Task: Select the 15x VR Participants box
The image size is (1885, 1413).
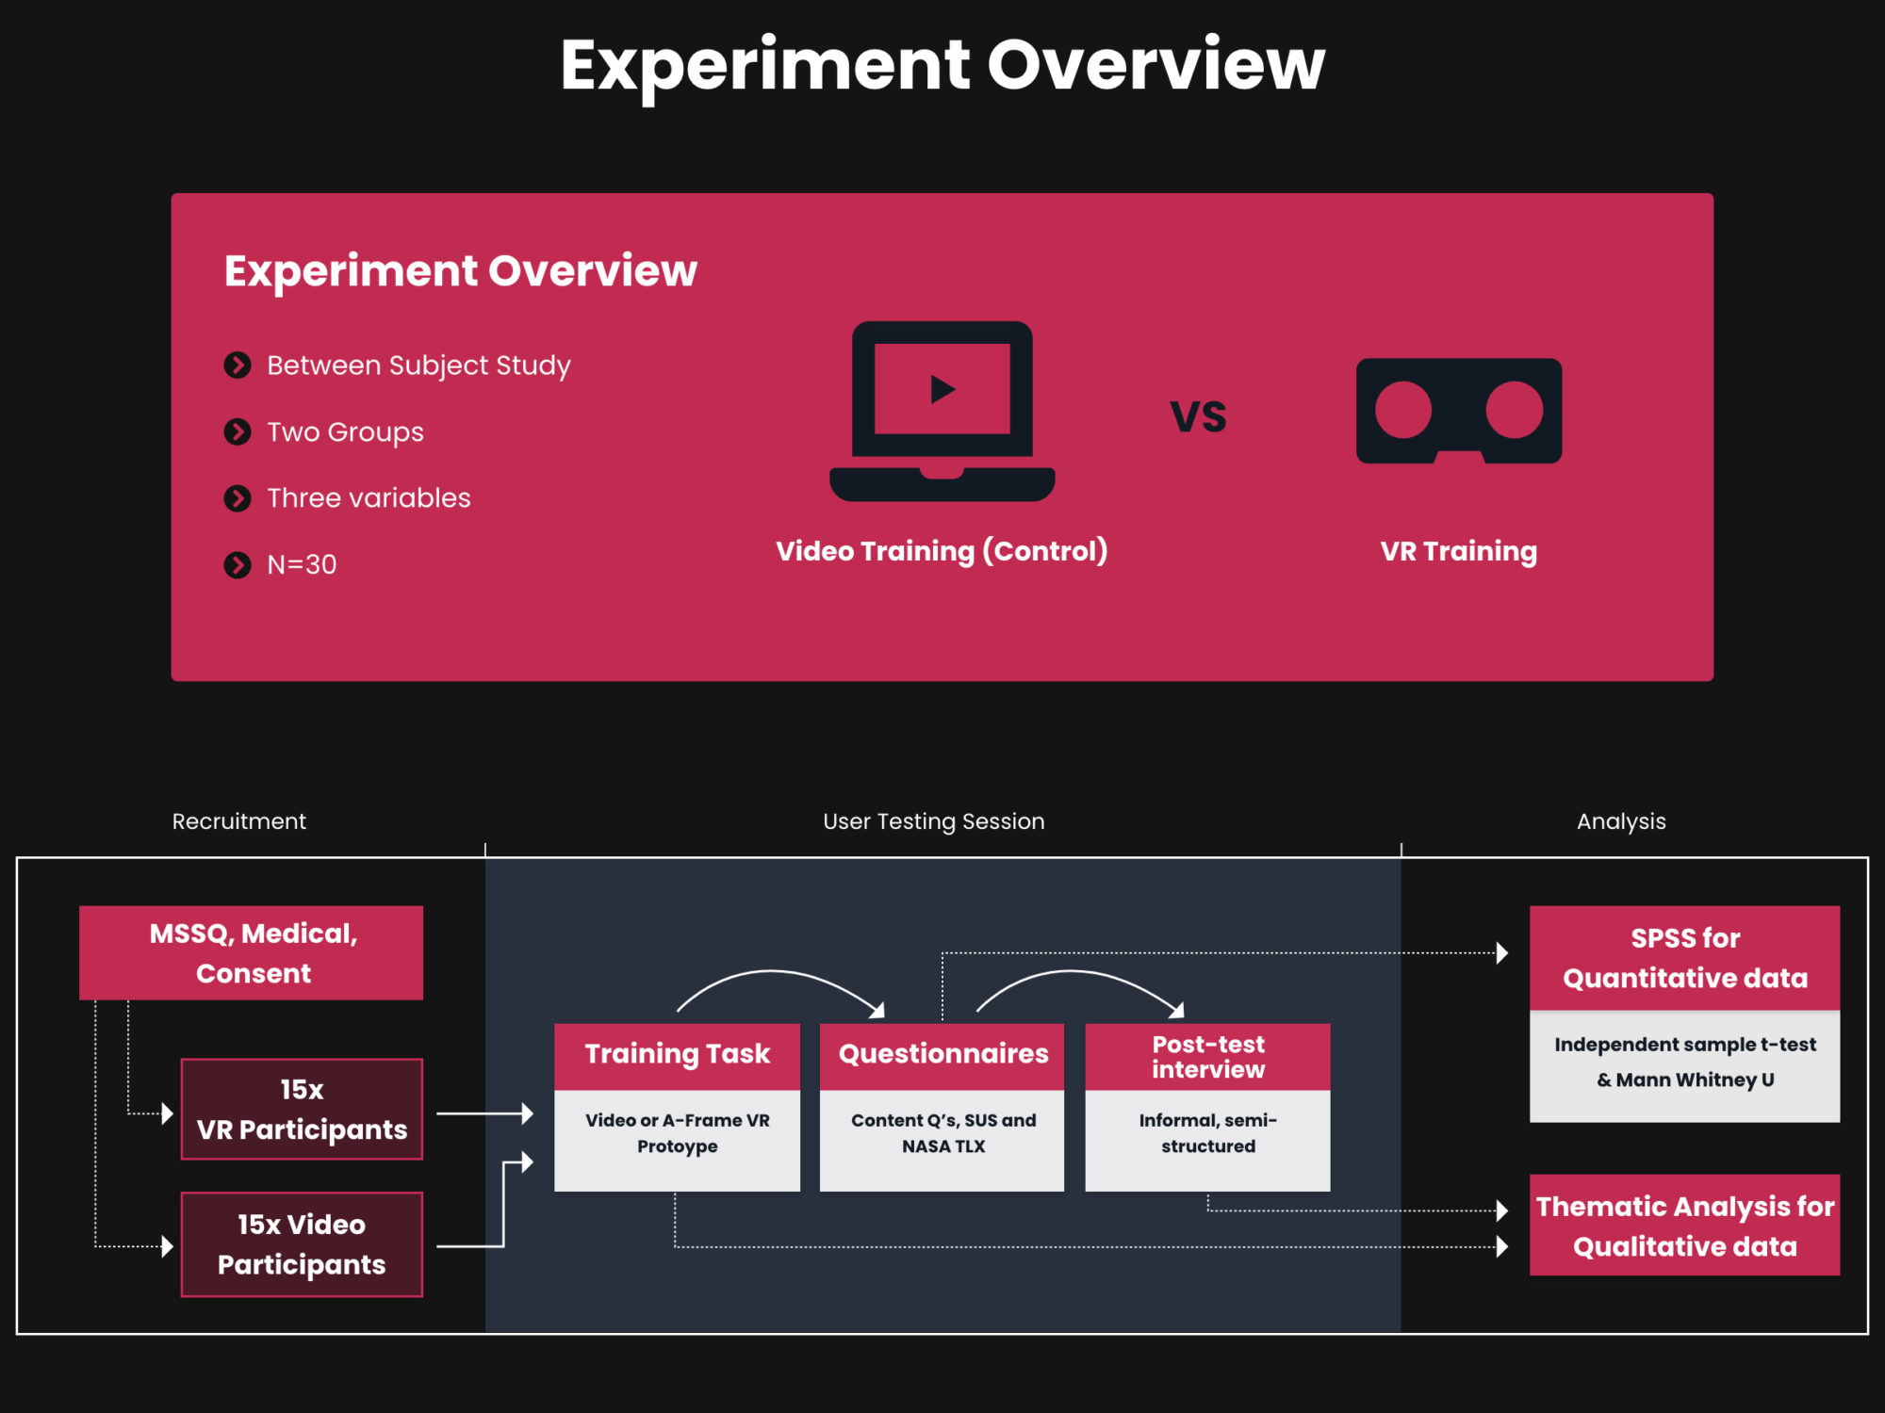Action: point(302,1109)
